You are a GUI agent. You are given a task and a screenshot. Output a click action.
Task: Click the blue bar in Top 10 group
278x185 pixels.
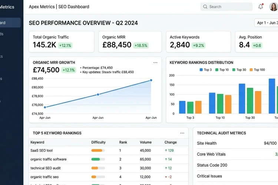pyautogui.click(x=212, y=103)
